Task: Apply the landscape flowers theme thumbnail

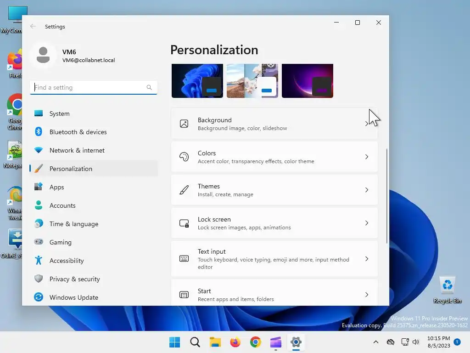Action: coord(252,81)
